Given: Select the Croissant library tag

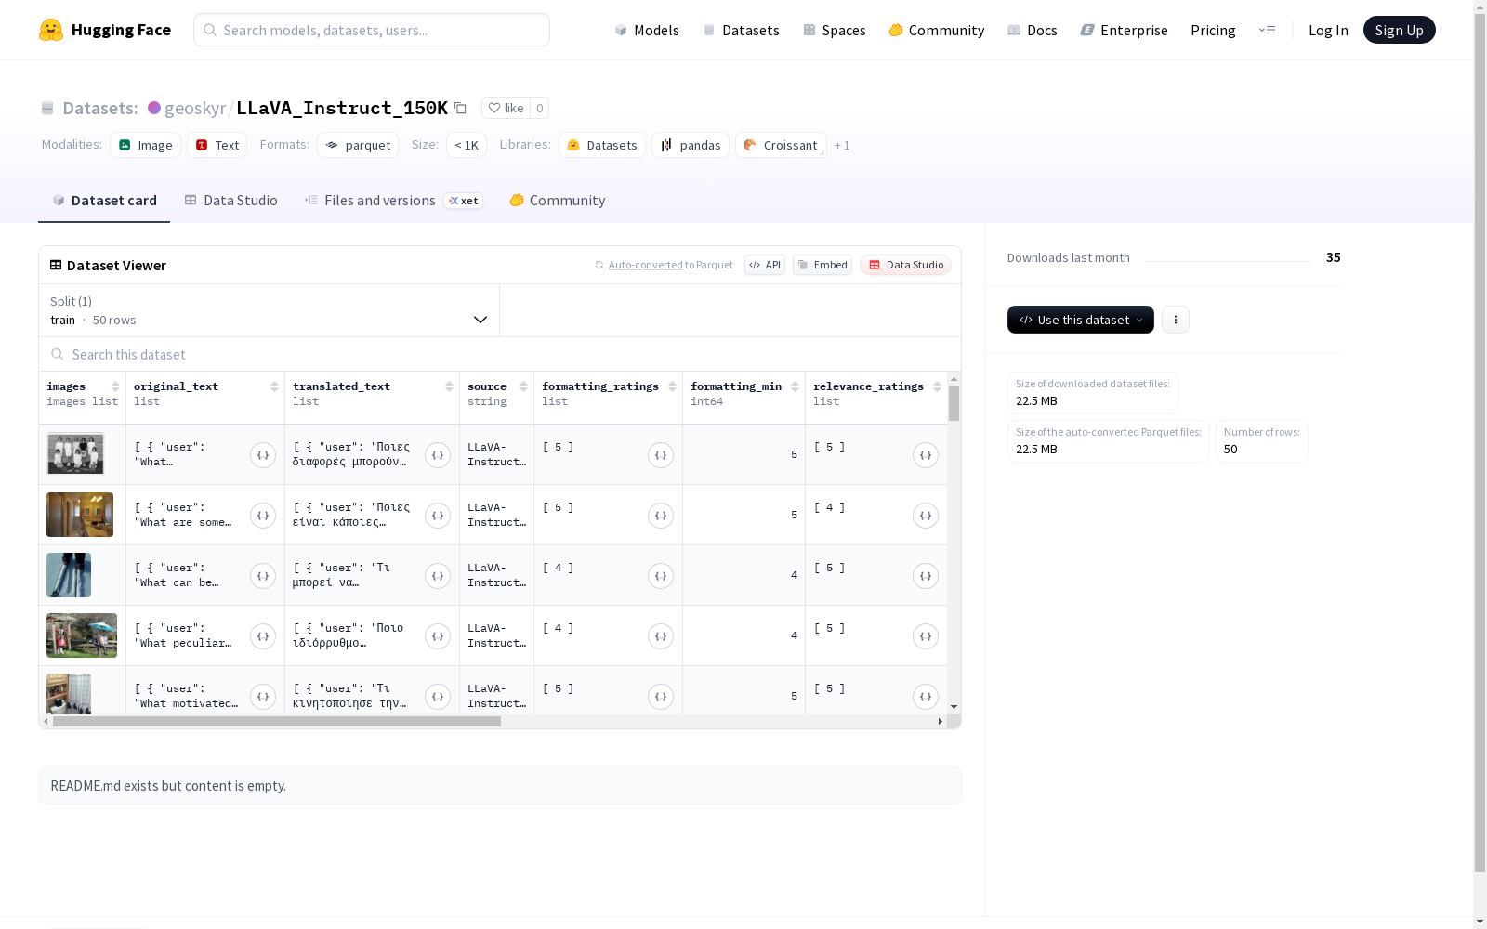Looking at the screenshot, I should [781, 145].
